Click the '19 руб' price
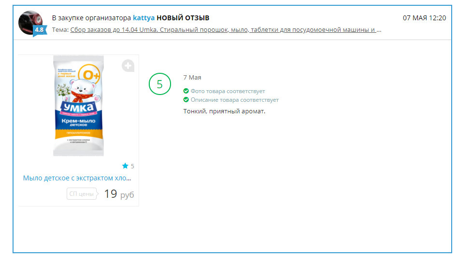Viewport: 457px width, 259px height. point(119,194)
